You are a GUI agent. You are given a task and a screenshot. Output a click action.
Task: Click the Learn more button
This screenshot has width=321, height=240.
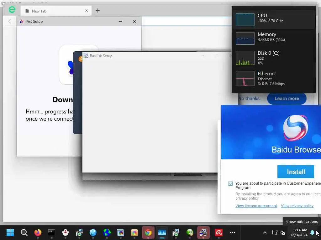click(x=287, y=98)
